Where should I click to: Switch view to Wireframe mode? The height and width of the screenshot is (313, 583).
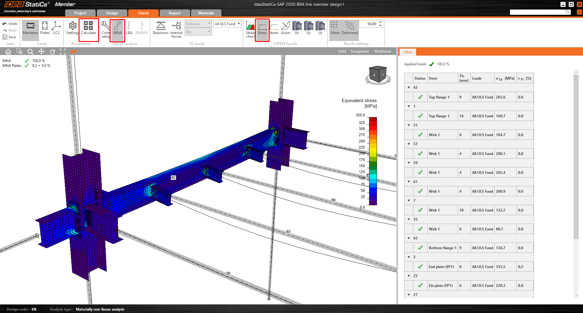tap(383, 51)
